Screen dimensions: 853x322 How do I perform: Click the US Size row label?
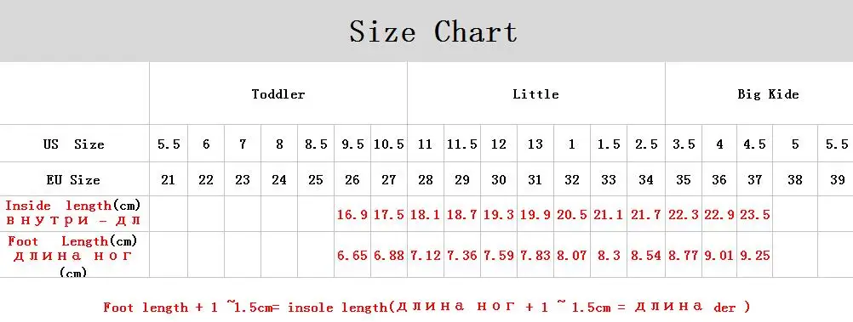coord(73,144)
